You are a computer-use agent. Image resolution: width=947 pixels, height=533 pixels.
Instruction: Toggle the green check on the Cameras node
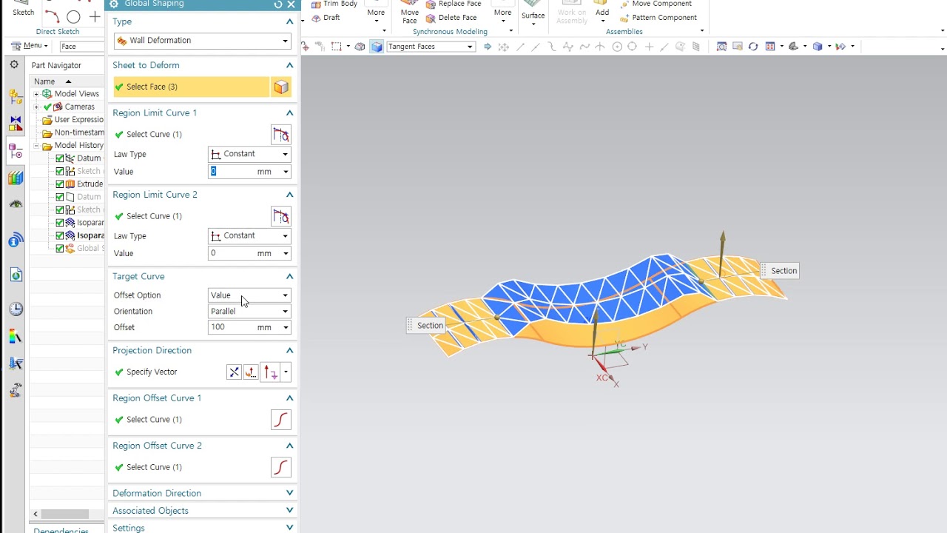click(x=47, y=107)
